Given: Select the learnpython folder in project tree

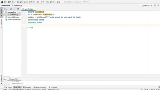Looking at the screenshot, I should pos(12,12).
